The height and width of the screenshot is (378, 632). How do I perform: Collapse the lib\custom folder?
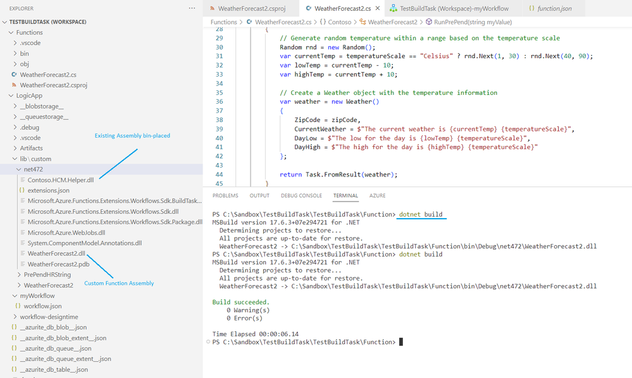(x=15, y=159)
